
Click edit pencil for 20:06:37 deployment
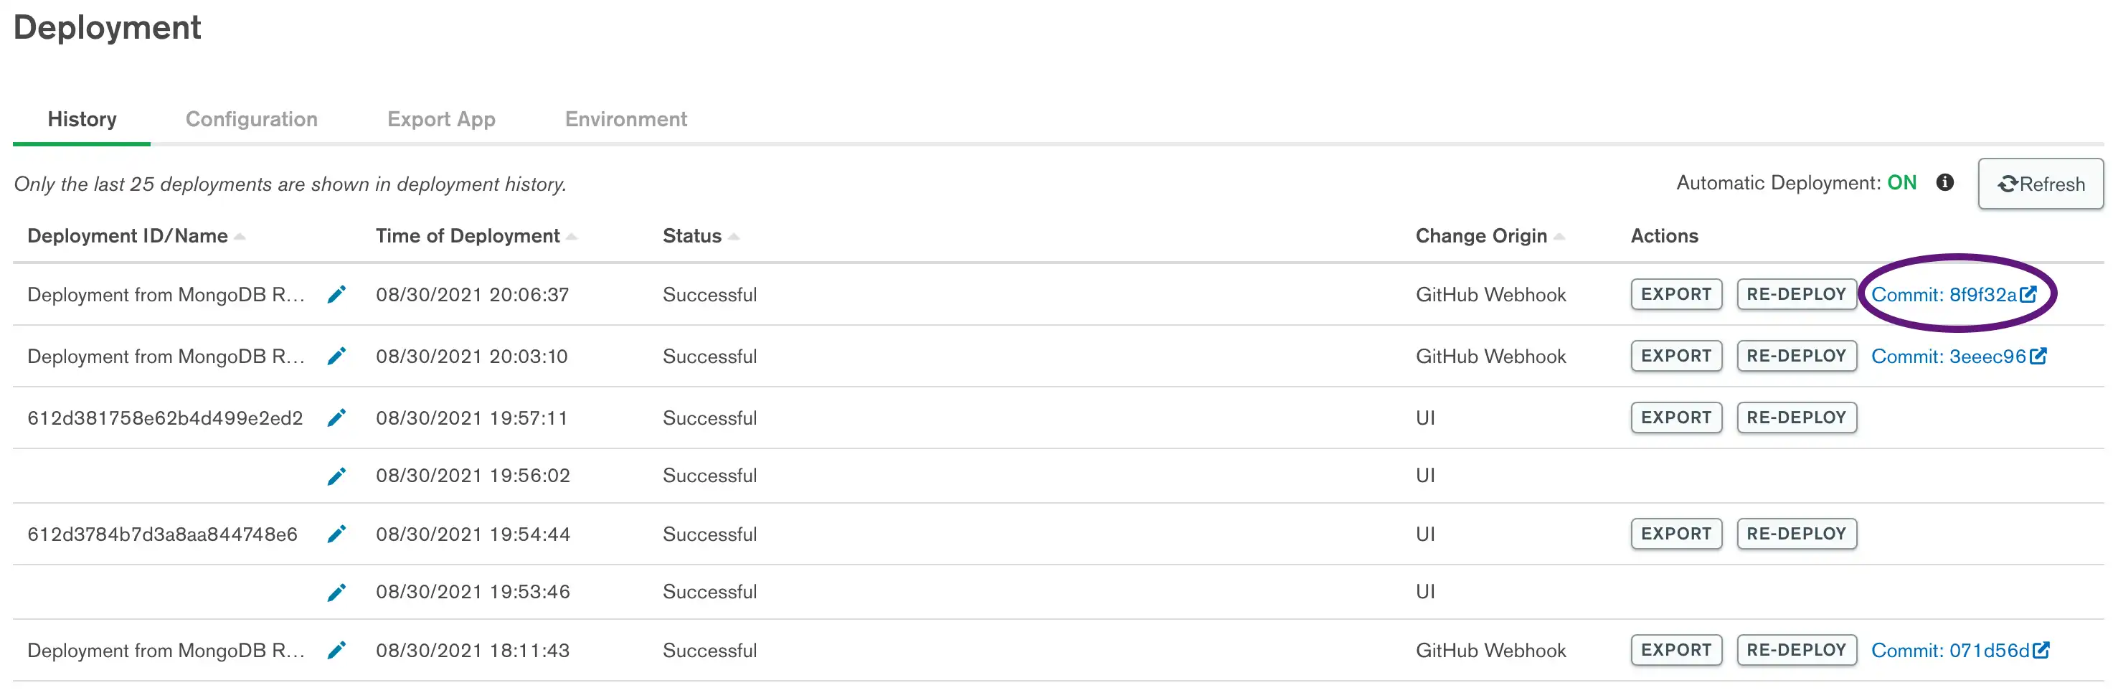(336, 294)
